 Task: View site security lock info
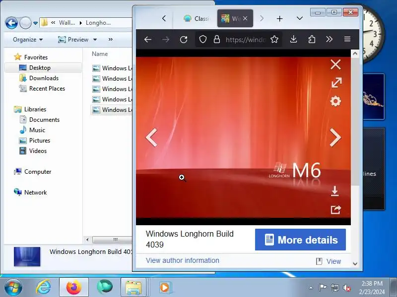[217, 39]
